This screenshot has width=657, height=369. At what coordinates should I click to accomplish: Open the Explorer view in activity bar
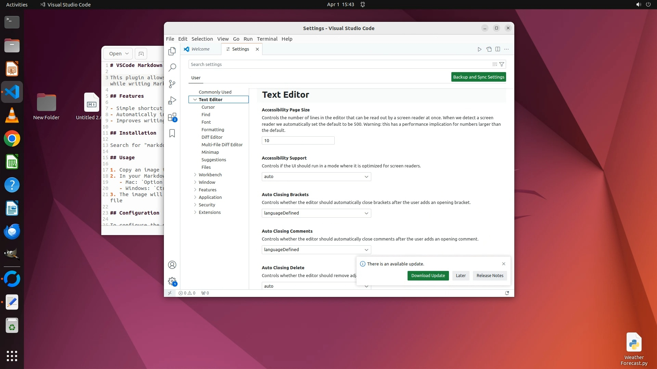[x=172, y=51]
